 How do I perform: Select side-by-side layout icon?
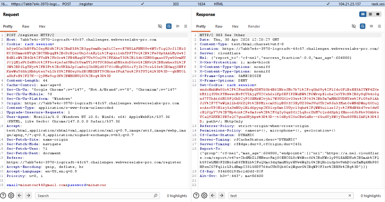[363, 14]
